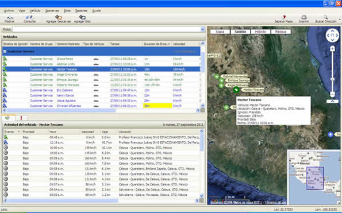Open the Flota dropdown arrow

coord(203,29)
